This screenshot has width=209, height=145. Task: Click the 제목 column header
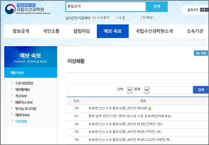[x=143, y=101]
